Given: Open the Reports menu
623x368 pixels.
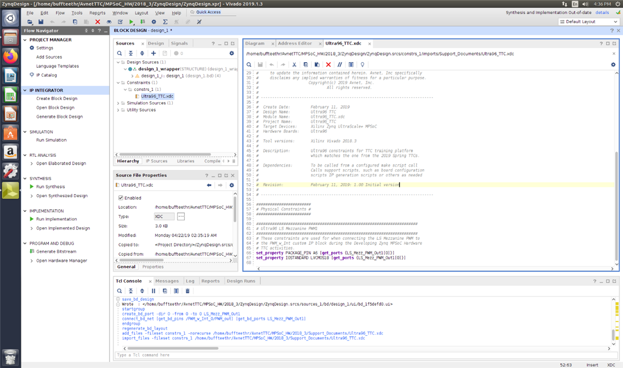Looking at the screenshot, I should click(97, 12).
